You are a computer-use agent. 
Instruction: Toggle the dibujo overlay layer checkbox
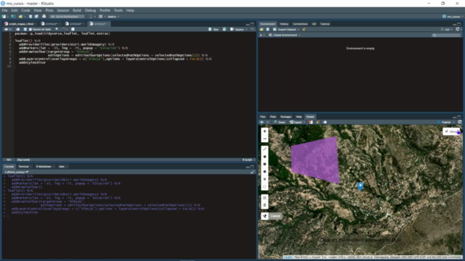pos(446,131)
